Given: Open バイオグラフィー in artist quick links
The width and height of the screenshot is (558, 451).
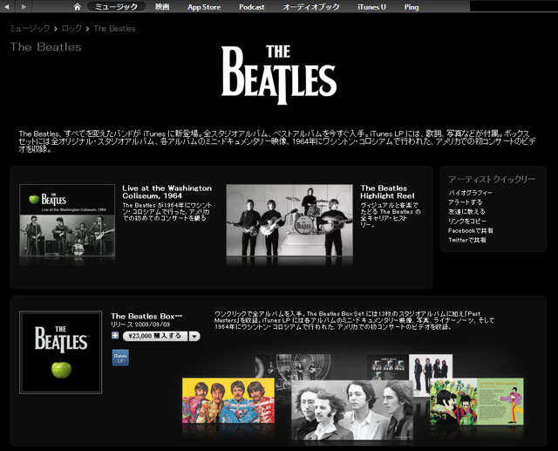Looking at the screenshot, I should coord(470,193).
